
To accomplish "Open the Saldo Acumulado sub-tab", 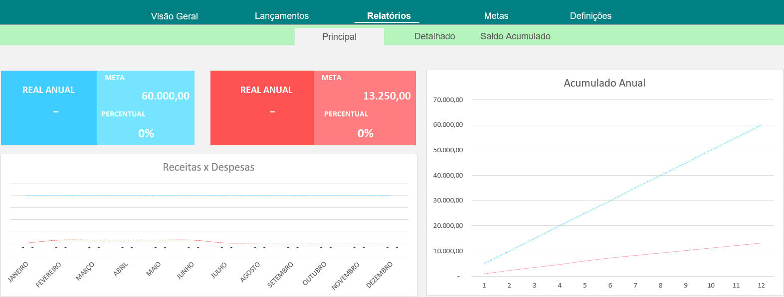I will pos(515,36).
